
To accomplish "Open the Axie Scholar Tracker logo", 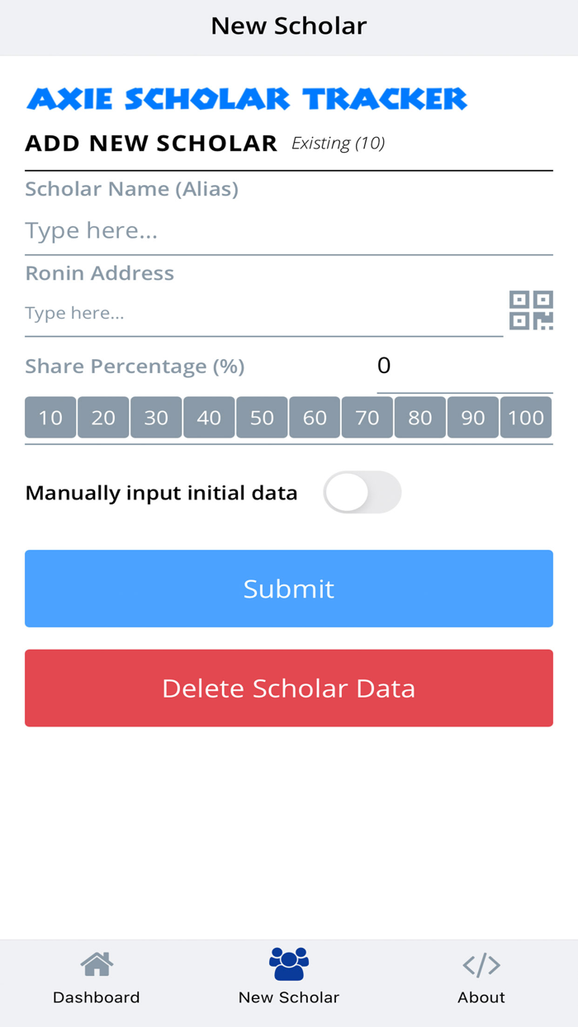I will (x=247, y=98).
